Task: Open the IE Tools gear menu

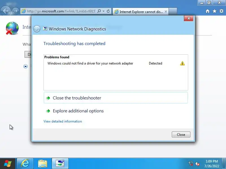Action: [221, 11]
